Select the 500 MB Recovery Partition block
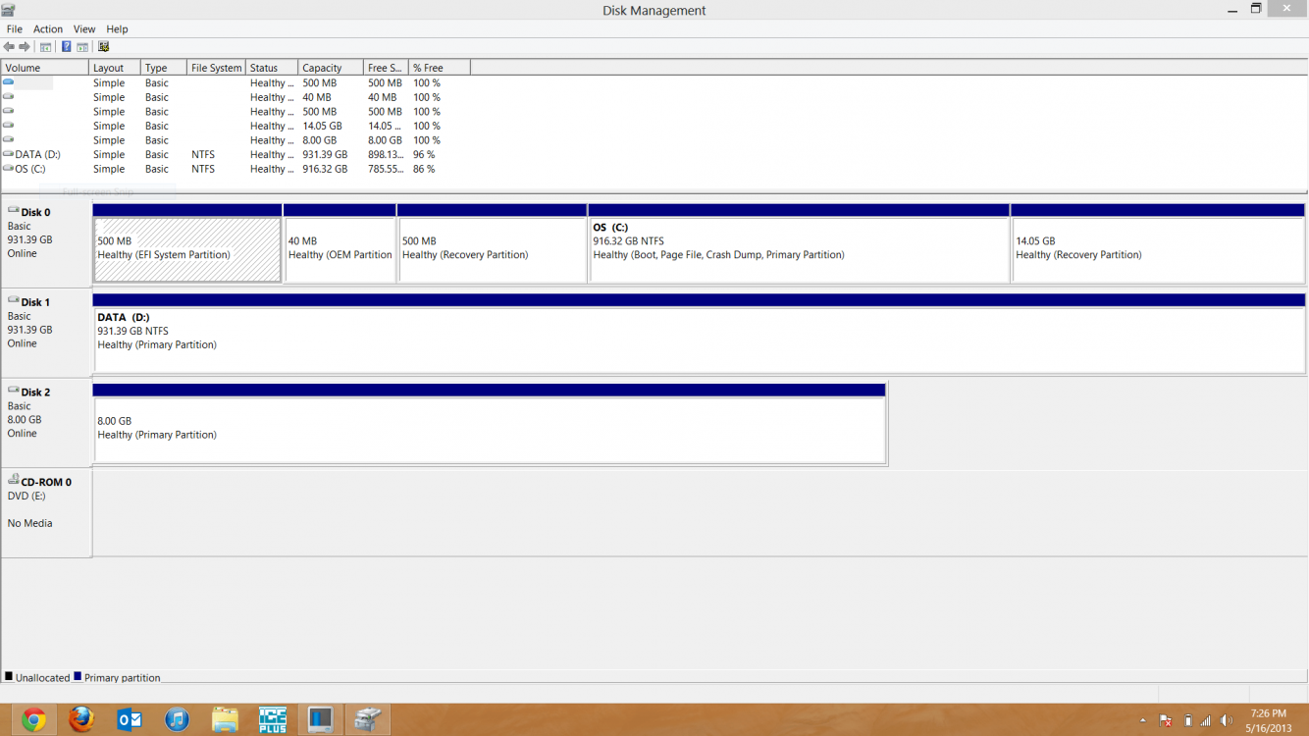This screenshot has width=1309, height=736. tap(493, 249)
